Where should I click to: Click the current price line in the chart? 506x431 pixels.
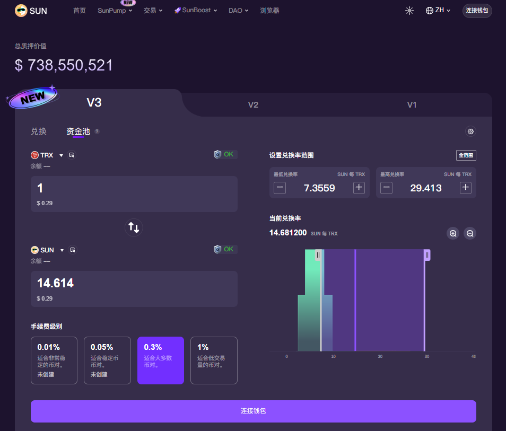click(x=355, y=300)
